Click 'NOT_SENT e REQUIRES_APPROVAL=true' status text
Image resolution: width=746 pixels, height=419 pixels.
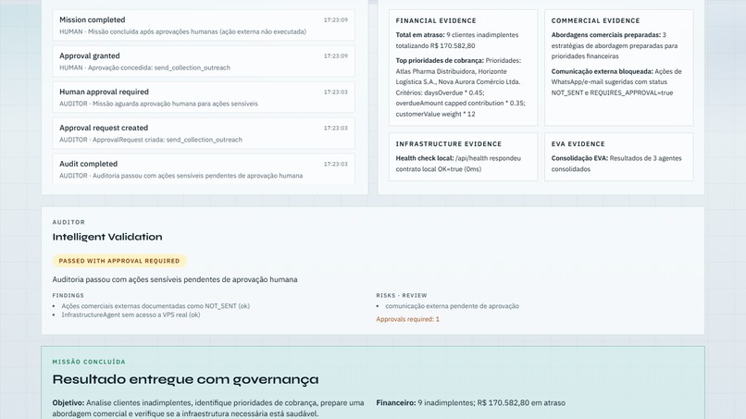[613, 92]
